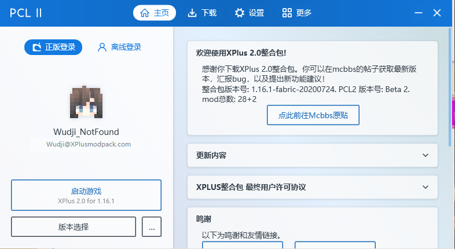Click 点此前往Mcbbs原贴 button

pyautogui.click(x=313, y=115)
